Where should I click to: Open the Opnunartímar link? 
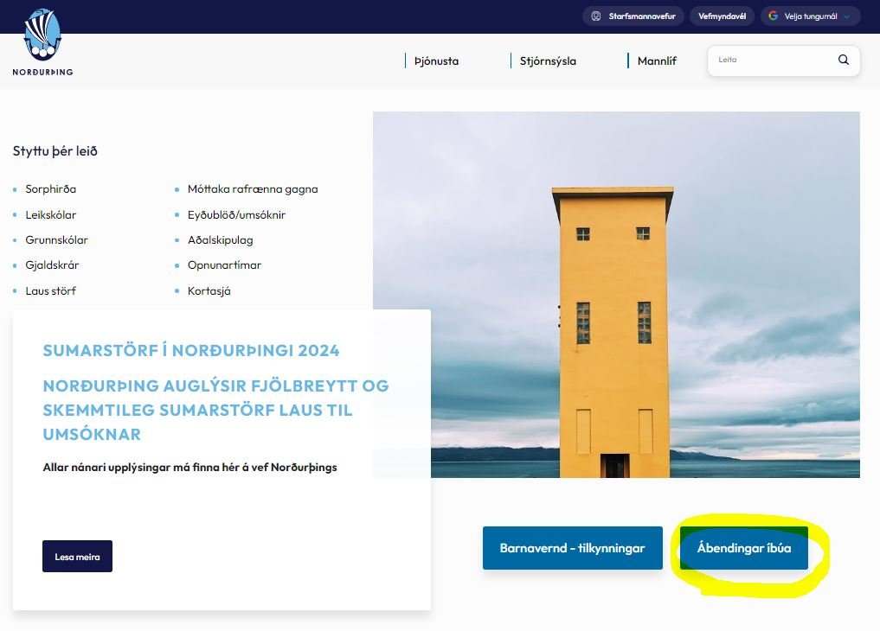tap(224, 265)
